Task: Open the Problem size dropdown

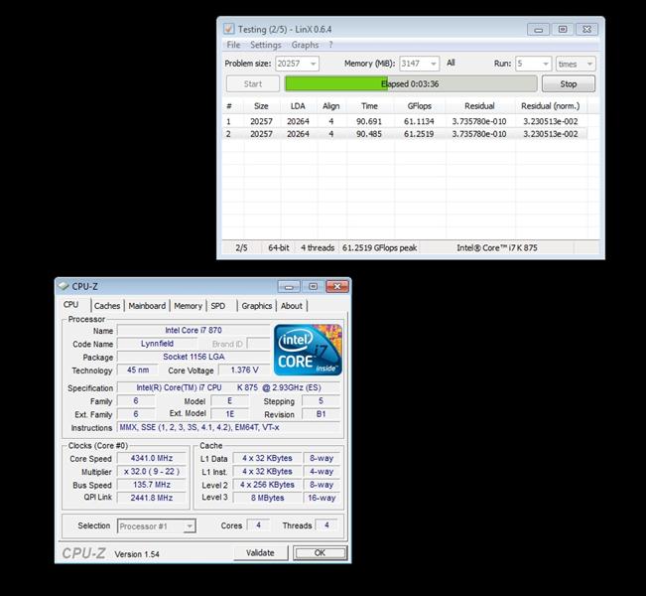Action: coord(312,64)
